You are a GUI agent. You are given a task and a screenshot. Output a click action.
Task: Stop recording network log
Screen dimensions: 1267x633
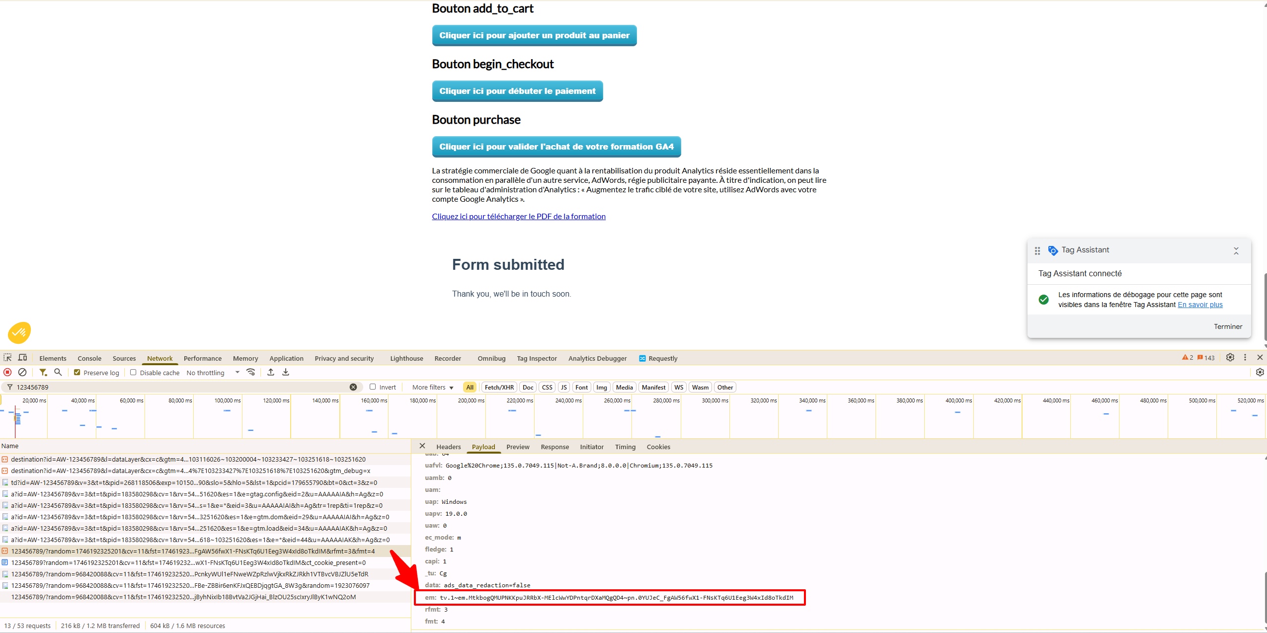(x=7, y=372)
